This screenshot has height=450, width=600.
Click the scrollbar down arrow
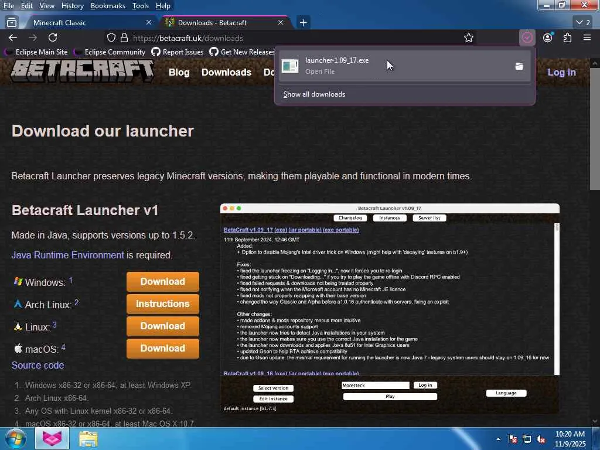(595, 421)
